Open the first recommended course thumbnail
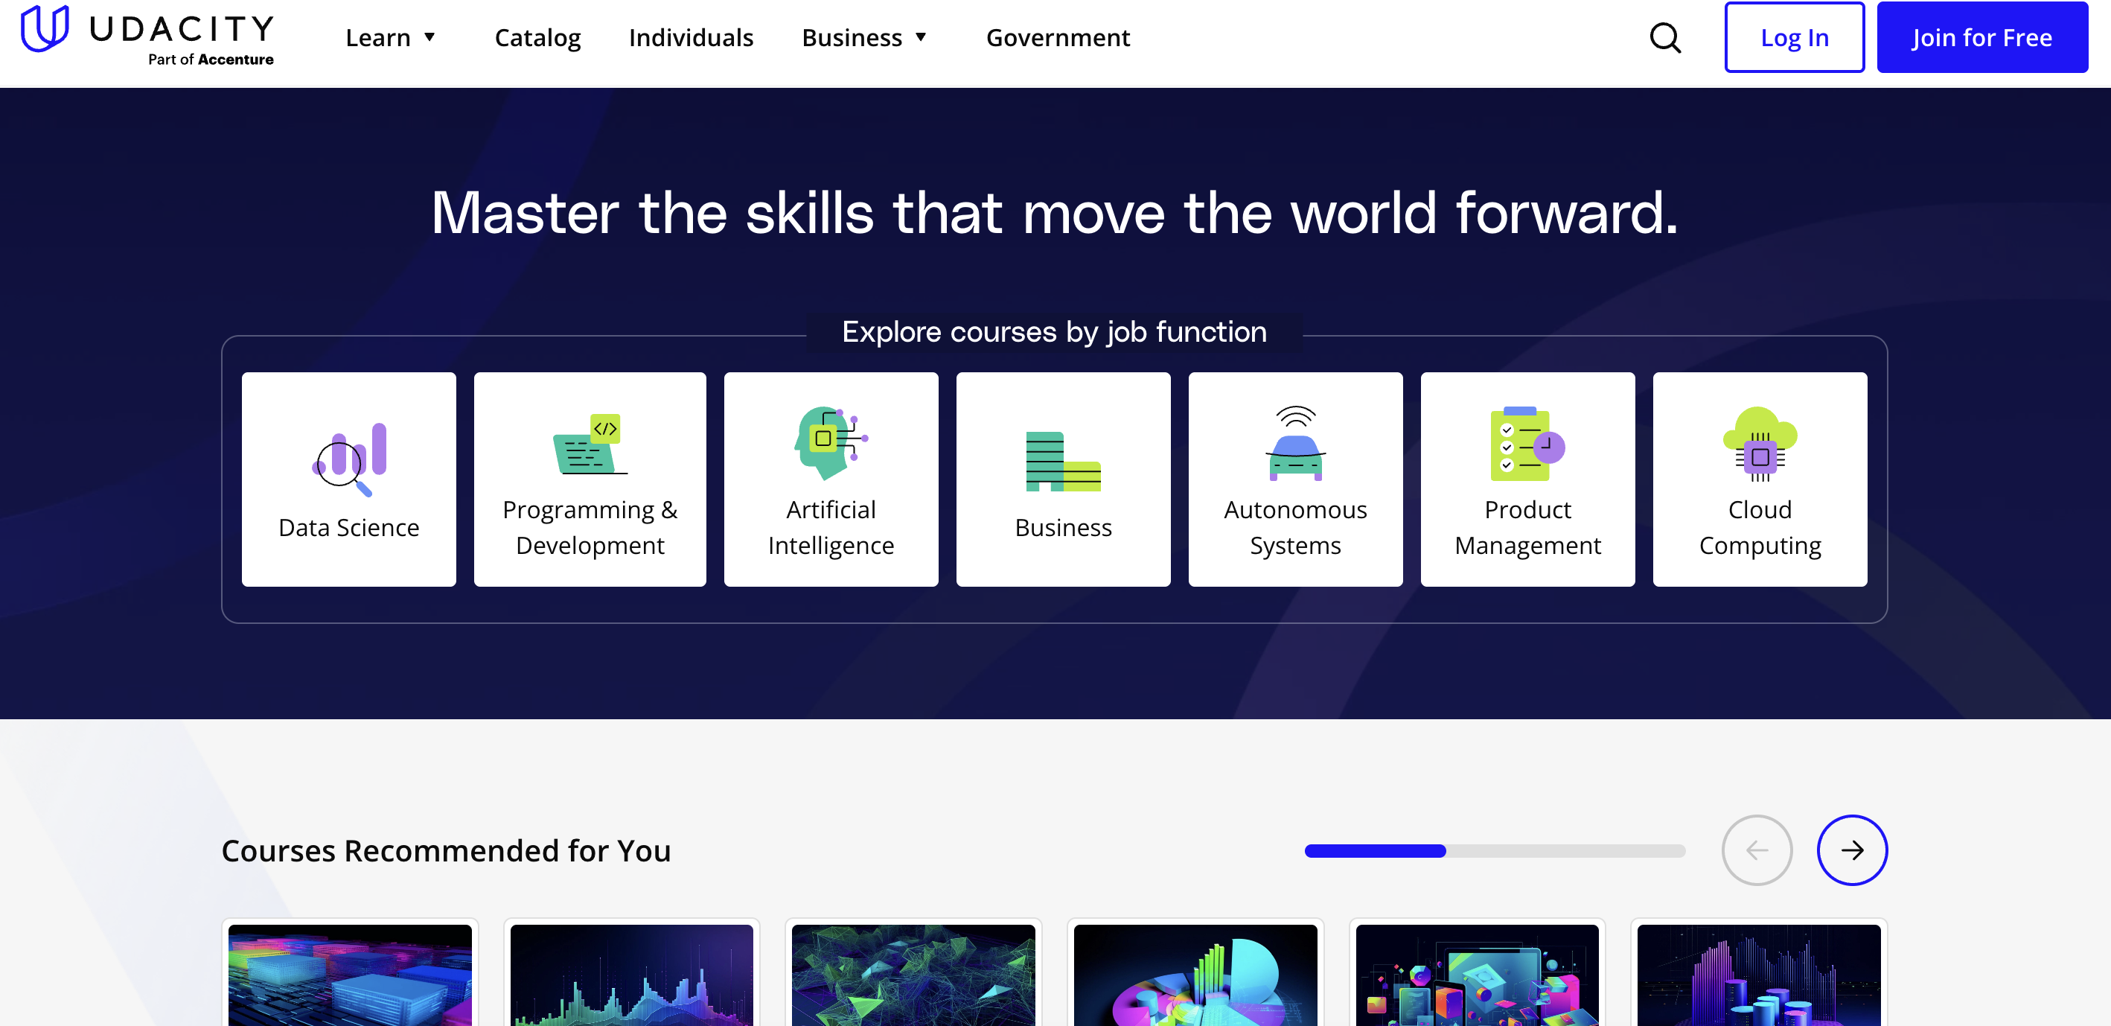 350,975
